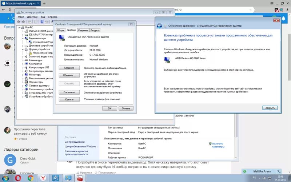The height and width of the screenshot is (182, 291).
Task: Click the bookmark star in the address bar
Action: point(250,10)
